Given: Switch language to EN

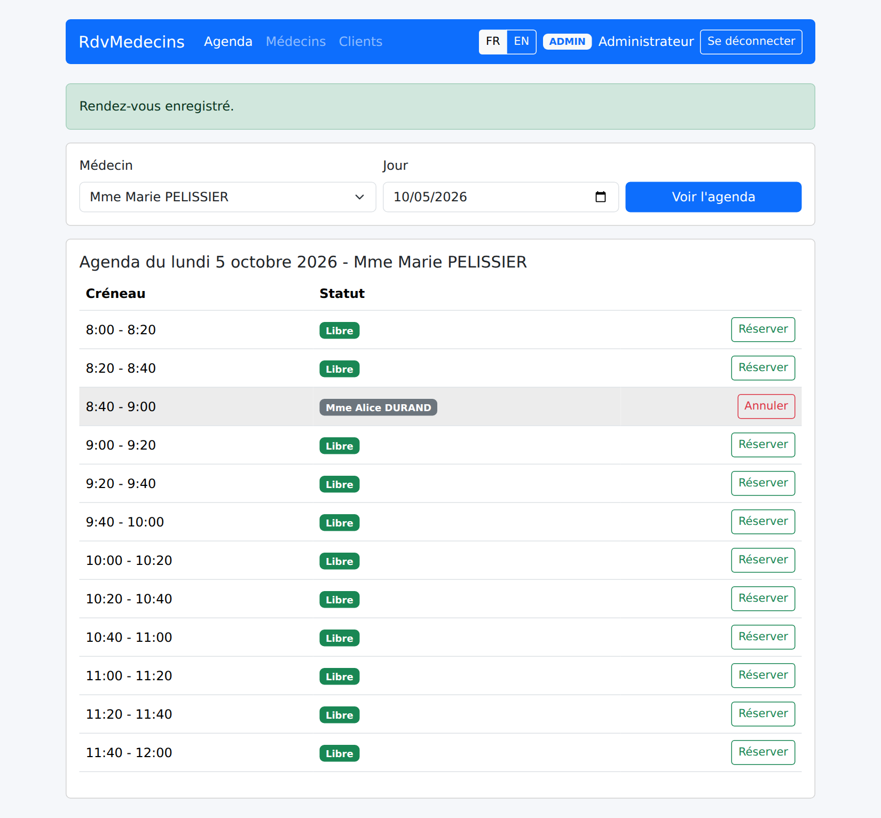Looking at the screenshot, I should pos(521,42).
